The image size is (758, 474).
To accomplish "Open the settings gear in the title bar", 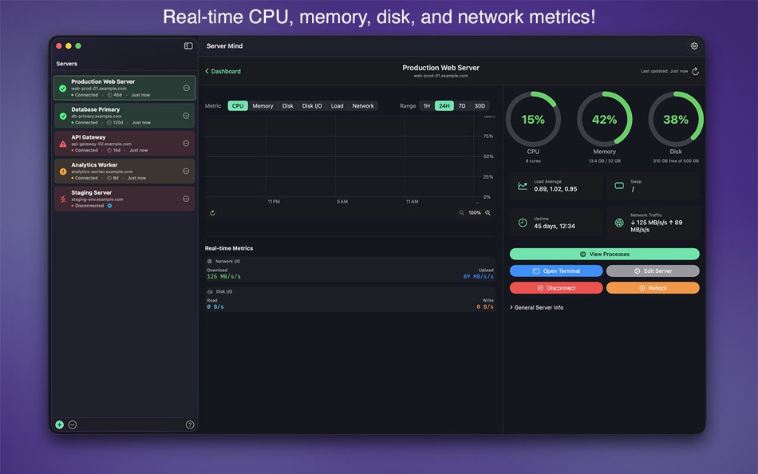I will (x=694, y=45).
